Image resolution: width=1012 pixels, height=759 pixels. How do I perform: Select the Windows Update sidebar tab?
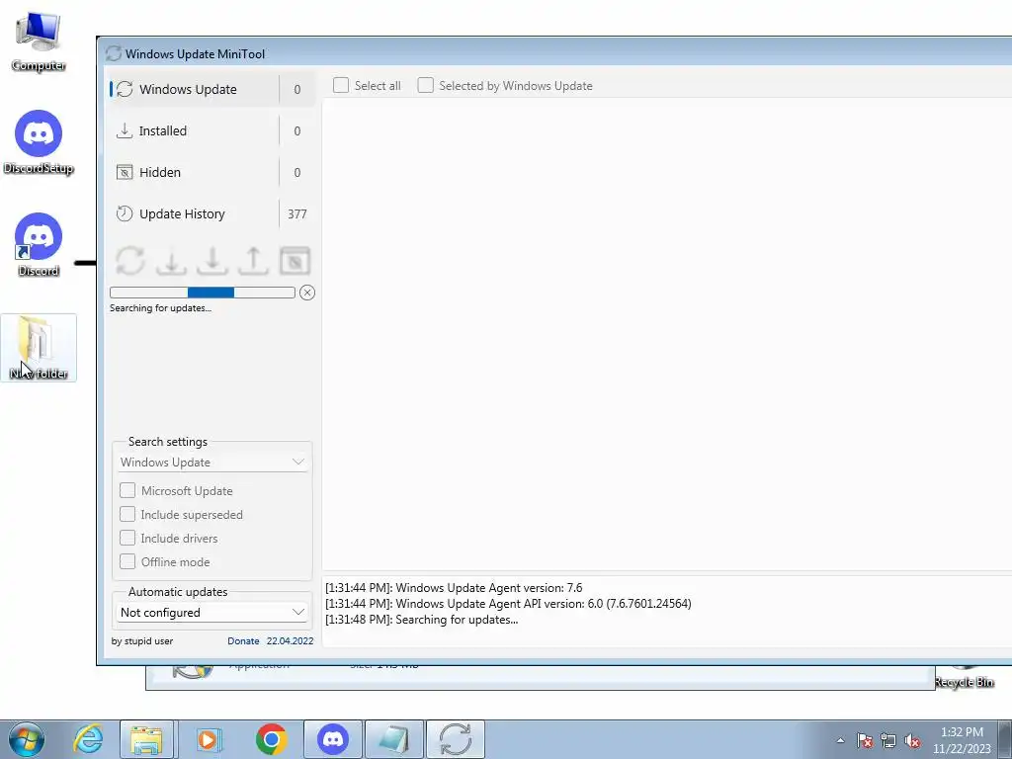click(x=212, y=89)
